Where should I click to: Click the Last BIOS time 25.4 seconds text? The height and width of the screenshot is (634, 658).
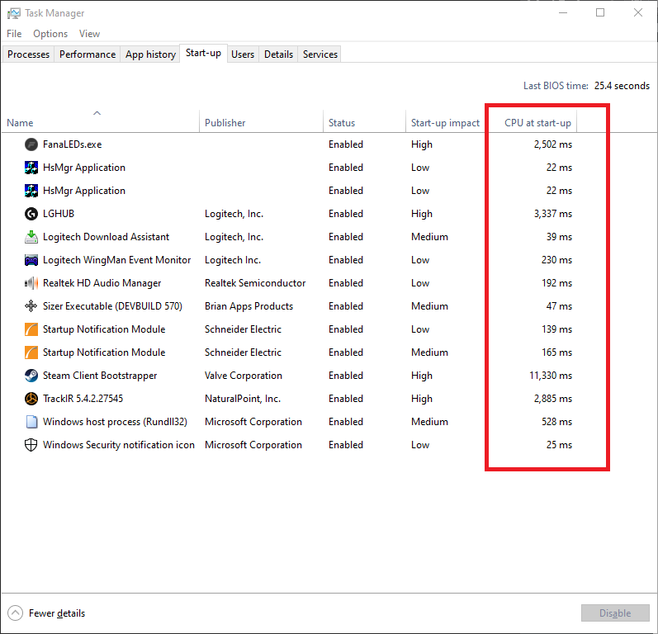(586, 86)
